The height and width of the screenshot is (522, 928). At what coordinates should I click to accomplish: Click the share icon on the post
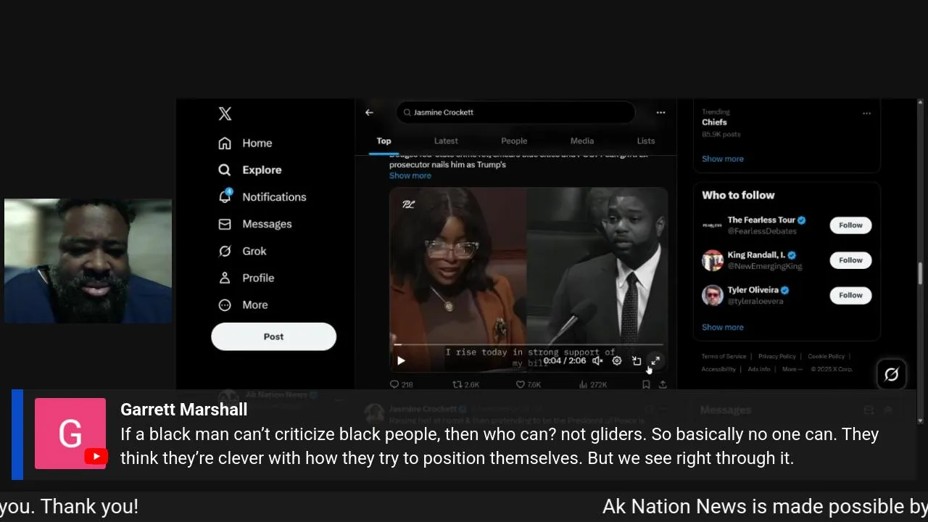point(663,384)
